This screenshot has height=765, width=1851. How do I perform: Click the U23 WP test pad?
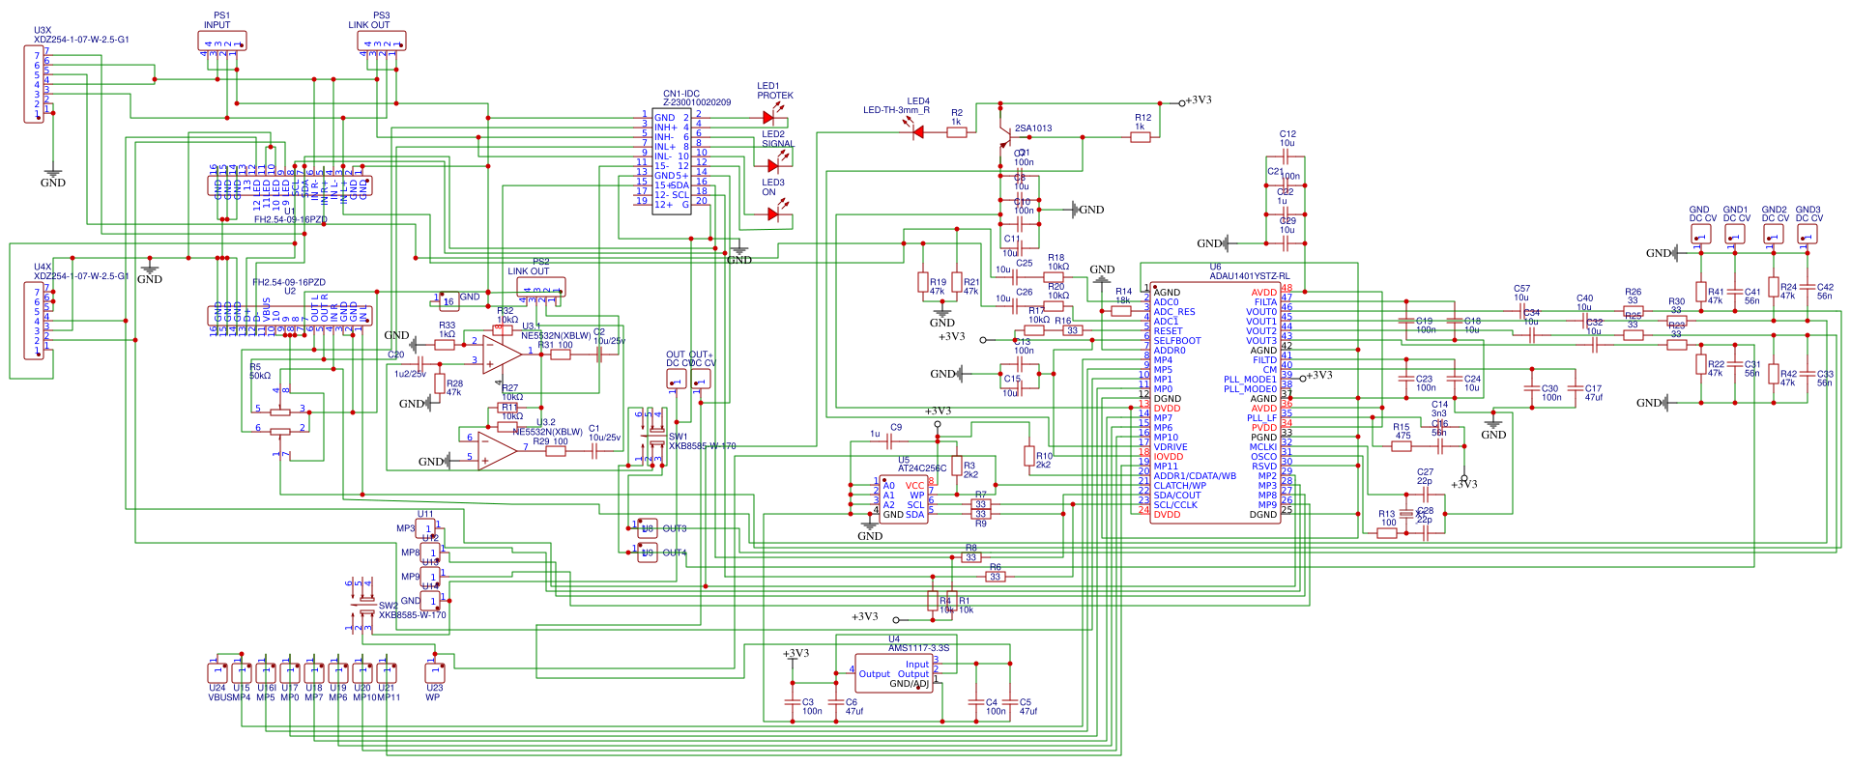click(x=435, y=672)
